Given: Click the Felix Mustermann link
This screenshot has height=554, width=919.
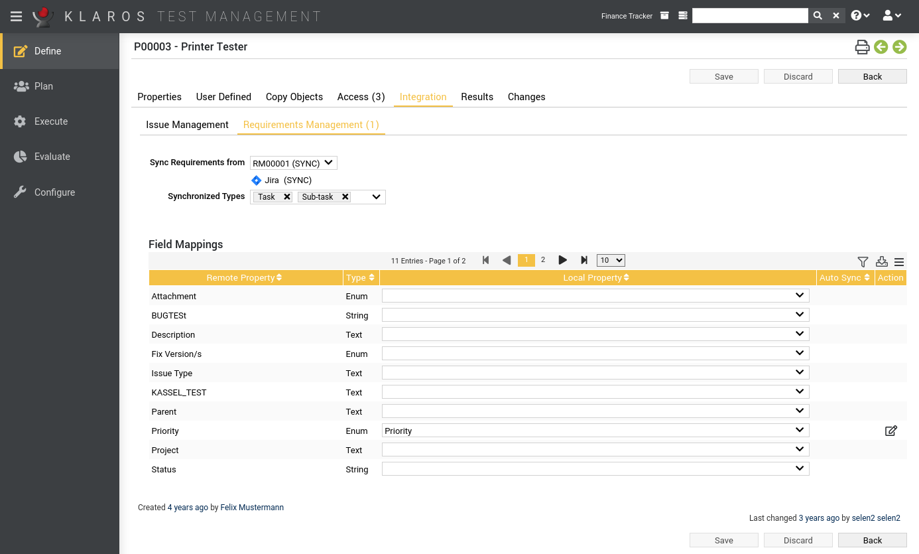Looking at the screenshot, I should (252, 507).
